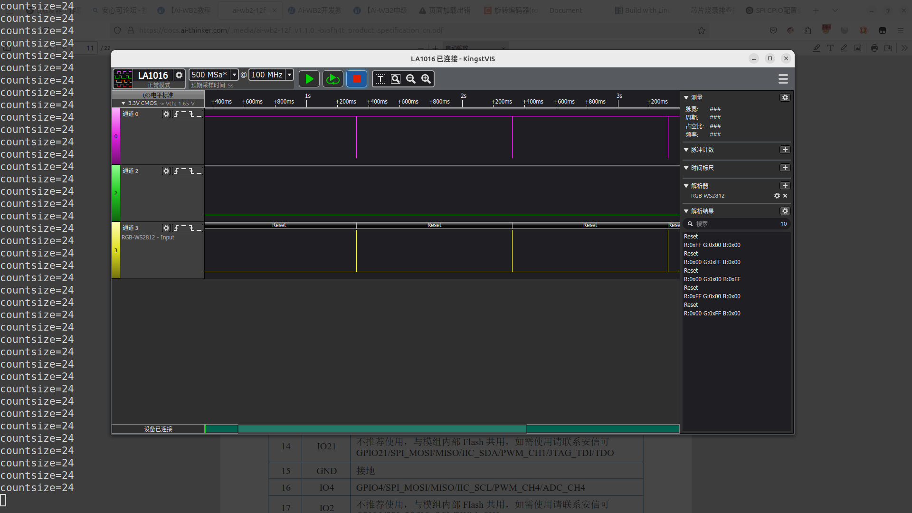Click the 正常模式 mode button
Viewport: 912px width, 513px height.
pos(159,85)
